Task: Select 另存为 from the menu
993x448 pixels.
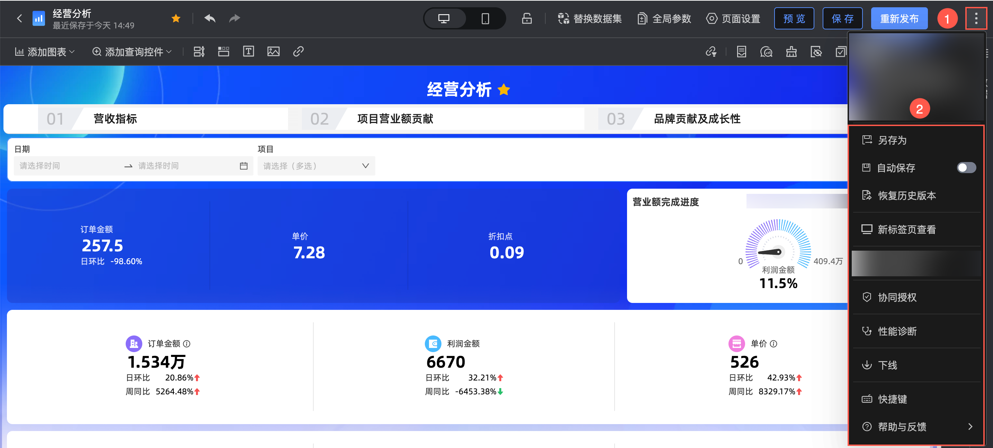Action: click(x=892, y=140)
